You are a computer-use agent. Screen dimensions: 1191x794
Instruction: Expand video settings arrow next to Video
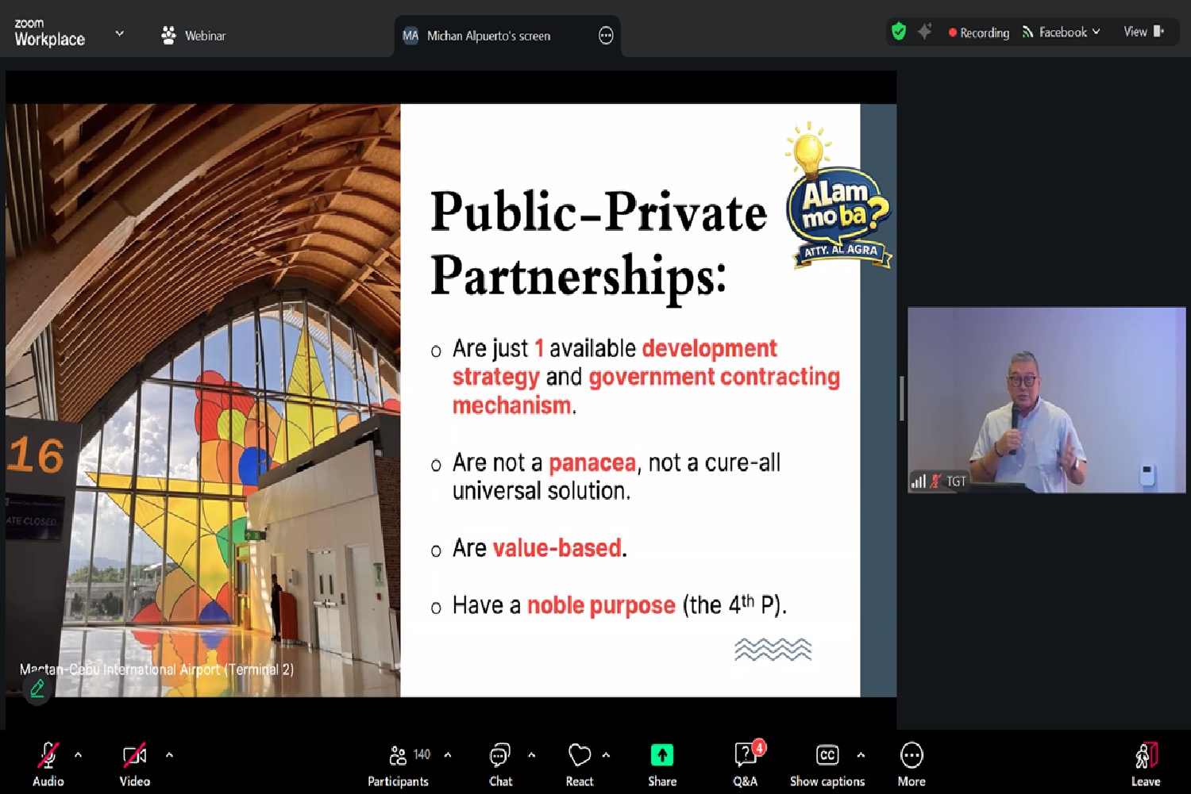tap(169, 755)
